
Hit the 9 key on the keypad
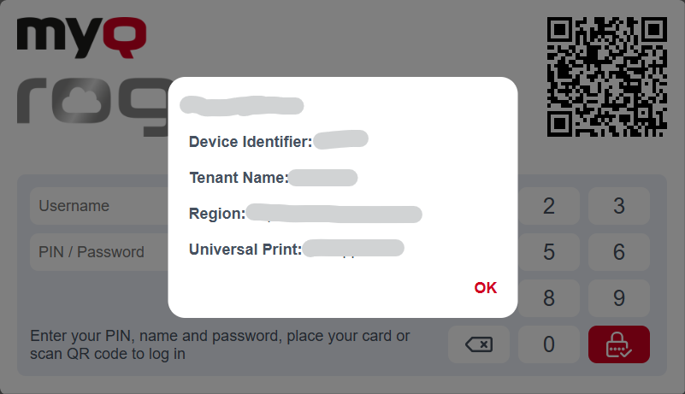[618, 298]
